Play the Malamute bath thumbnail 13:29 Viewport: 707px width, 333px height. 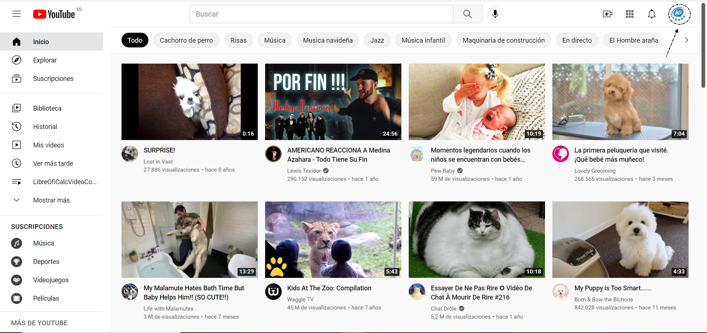tap(190, 240)
